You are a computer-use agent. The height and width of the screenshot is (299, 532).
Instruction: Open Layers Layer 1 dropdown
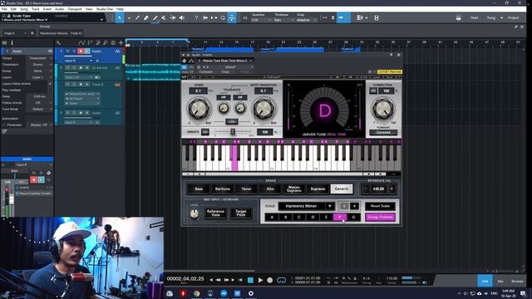[40, 77]
